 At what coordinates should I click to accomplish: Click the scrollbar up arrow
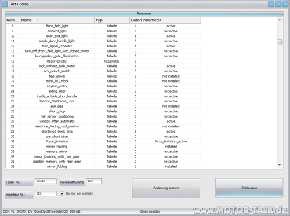[x=280, y=20]
